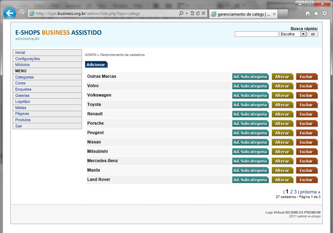
Task: Click Alterar for Volvo
Action: (282, 86)
